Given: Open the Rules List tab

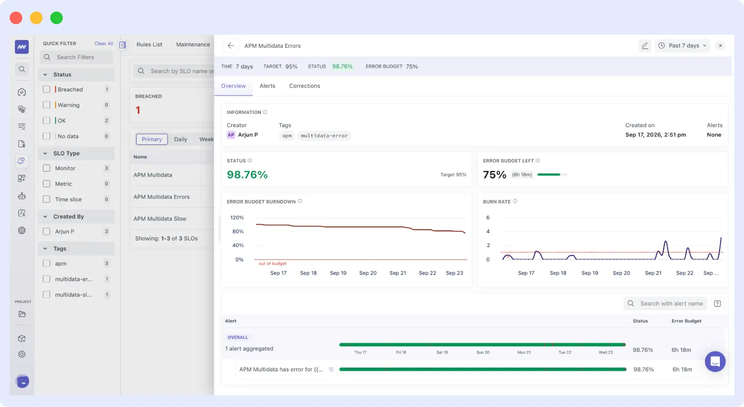Looking at the screenshot, I should click(x=149, y=44).
